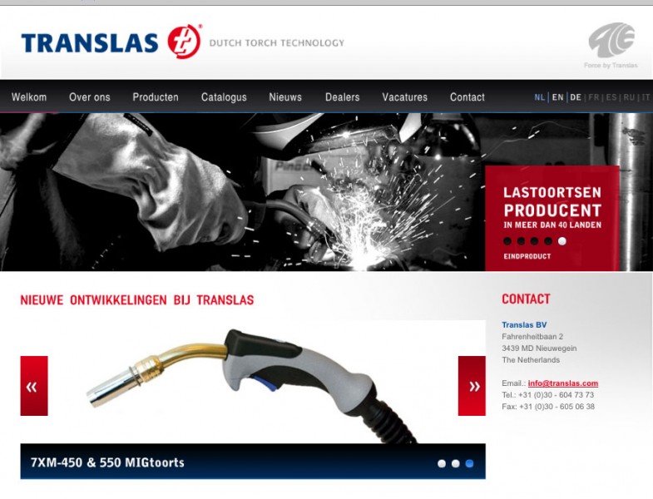The height and width of the screenshot is (499, 653).
Task: Open the Producten menu
Action: 156,97
